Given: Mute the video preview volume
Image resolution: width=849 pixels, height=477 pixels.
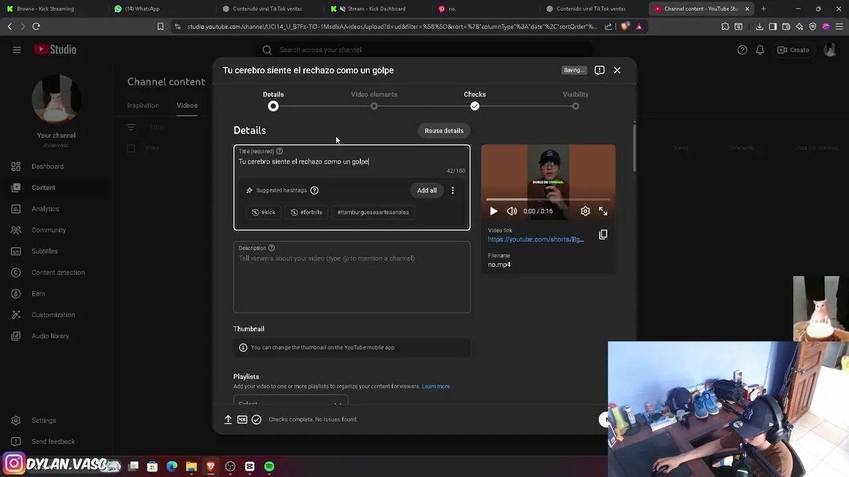Looking at the screenshot, I should click(x=512, y=211).
